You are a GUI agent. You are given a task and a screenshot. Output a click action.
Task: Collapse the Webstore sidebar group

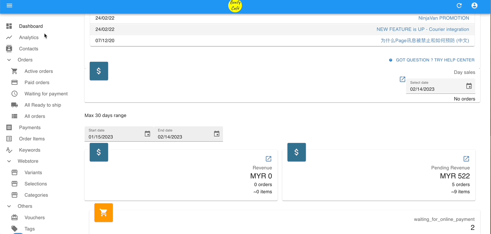9,161
